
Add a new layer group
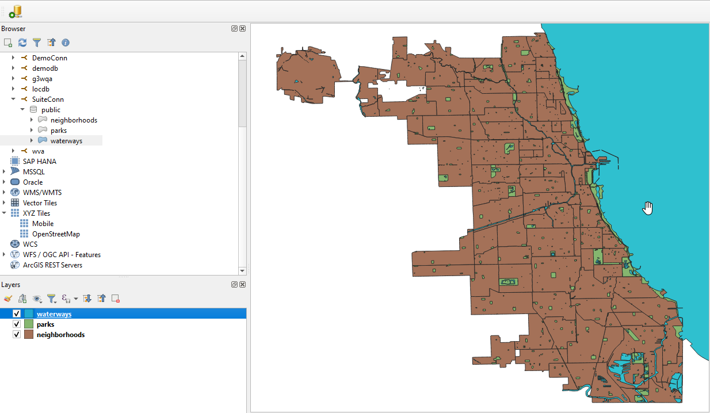[x=22, y=299]
